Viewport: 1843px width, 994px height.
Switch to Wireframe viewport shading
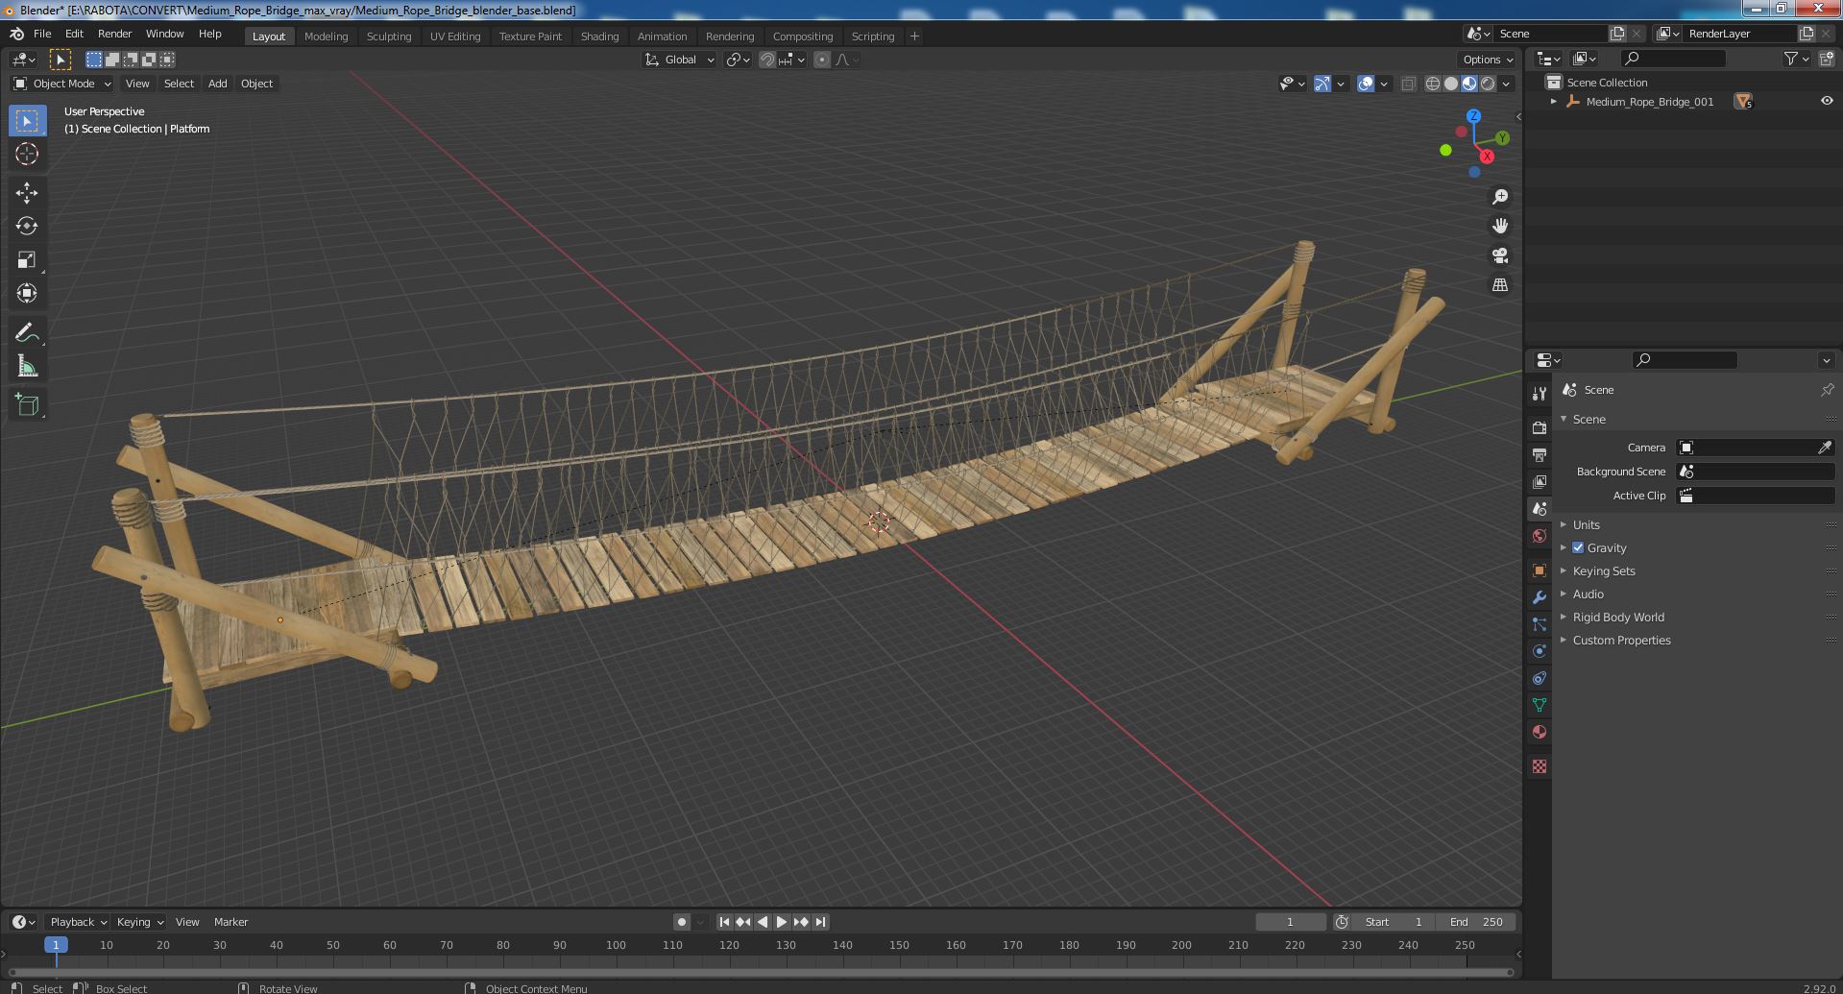(1432, 84)
